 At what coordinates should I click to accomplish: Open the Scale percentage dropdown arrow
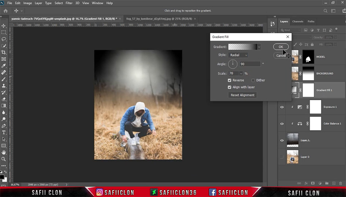tap(241, 73)
